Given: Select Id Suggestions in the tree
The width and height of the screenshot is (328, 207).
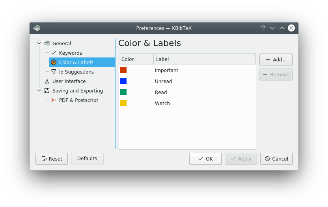Looking at the screenshot, I should [x=76, y=72].
